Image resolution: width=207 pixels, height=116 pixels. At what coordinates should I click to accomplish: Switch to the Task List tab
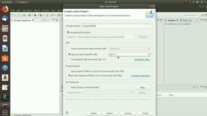[186, 20]
